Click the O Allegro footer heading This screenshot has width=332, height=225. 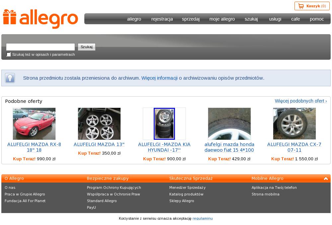pos(14,179)
